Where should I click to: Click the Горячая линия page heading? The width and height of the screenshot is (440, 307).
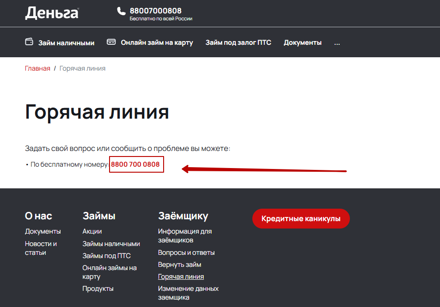(97, 112)
